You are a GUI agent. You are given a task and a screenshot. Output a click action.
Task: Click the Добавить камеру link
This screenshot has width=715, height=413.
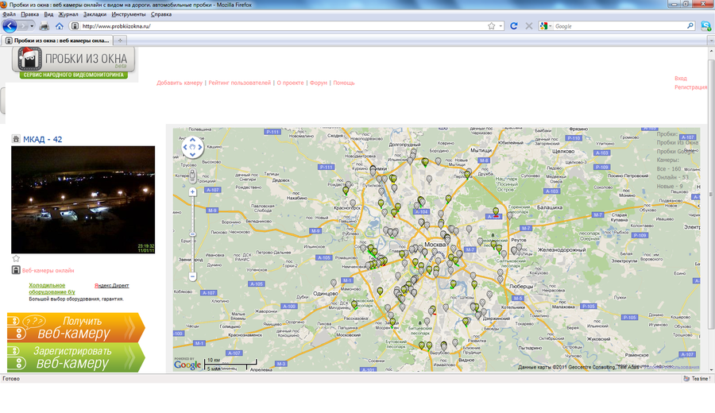180,83
